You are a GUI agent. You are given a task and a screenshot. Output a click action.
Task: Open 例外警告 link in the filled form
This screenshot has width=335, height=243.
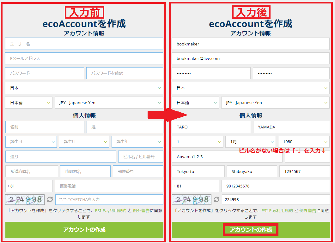pos(308,210)
